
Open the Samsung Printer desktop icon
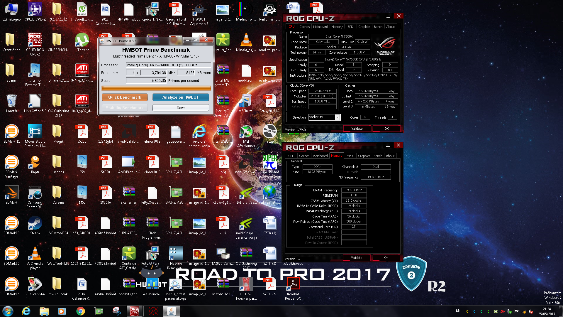coord(35,197)
